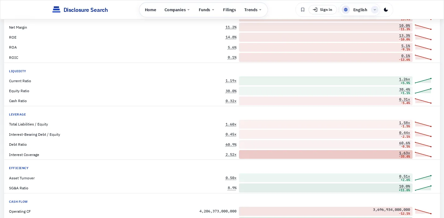Click the Interest Coverage red comparison bar
Image resolution: width=444 pixels, height=218 pixels.
(326, 154)
